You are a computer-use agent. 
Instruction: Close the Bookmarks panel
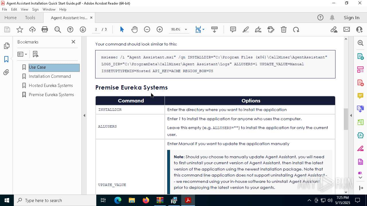click(73, 42)
